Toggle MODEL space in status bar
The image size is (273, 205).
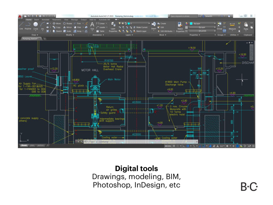(x=168, y=146)
